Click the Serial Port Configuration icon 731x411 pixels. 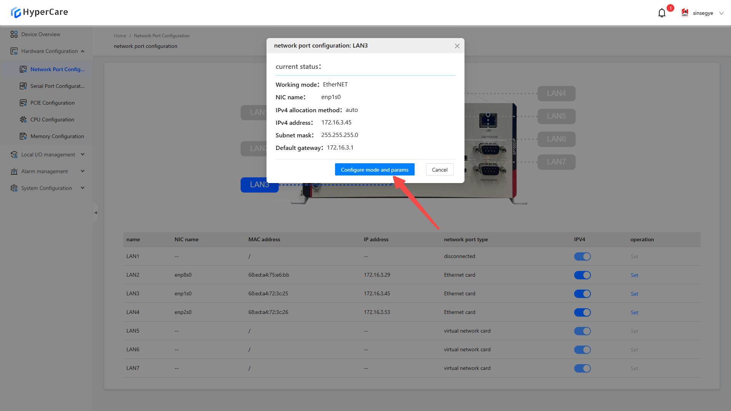click(x=23, y=86)
